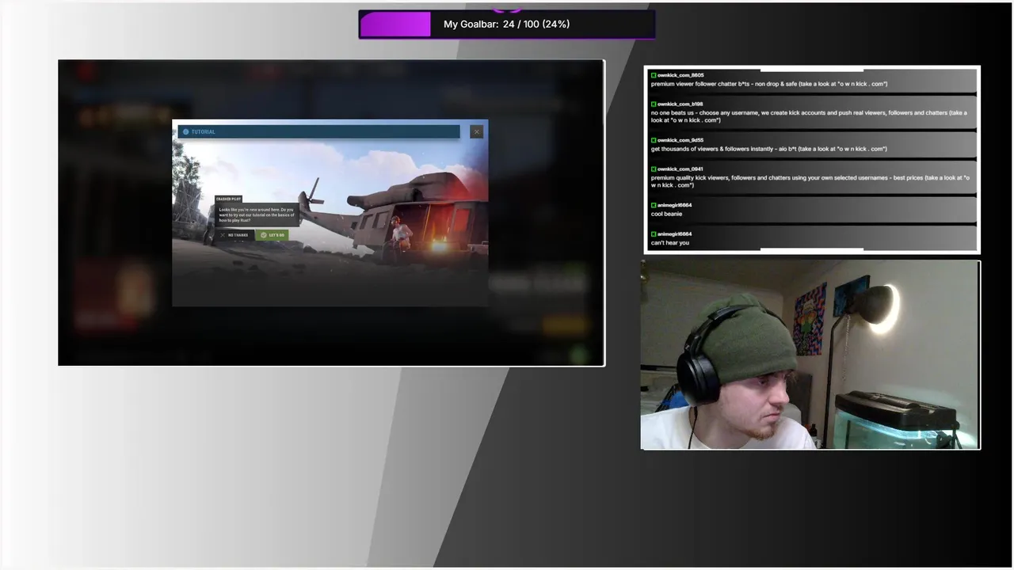The width and height of the screenshot is (1014, 570).
Task: Click the green badge beside ownkick_com_8605
Action: (x=654, y=75)
